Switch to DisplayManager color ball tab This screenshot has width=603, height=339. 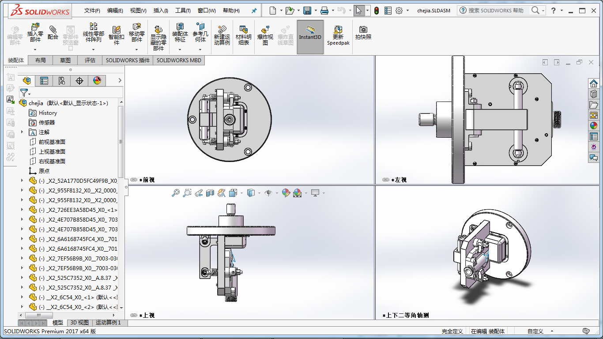97,80
